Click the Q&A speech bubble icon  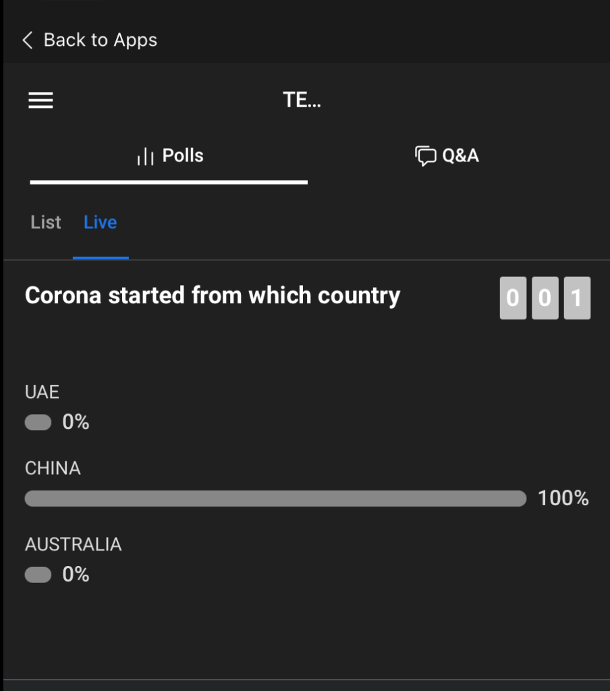pyautogui.click(x=425, y=156)
